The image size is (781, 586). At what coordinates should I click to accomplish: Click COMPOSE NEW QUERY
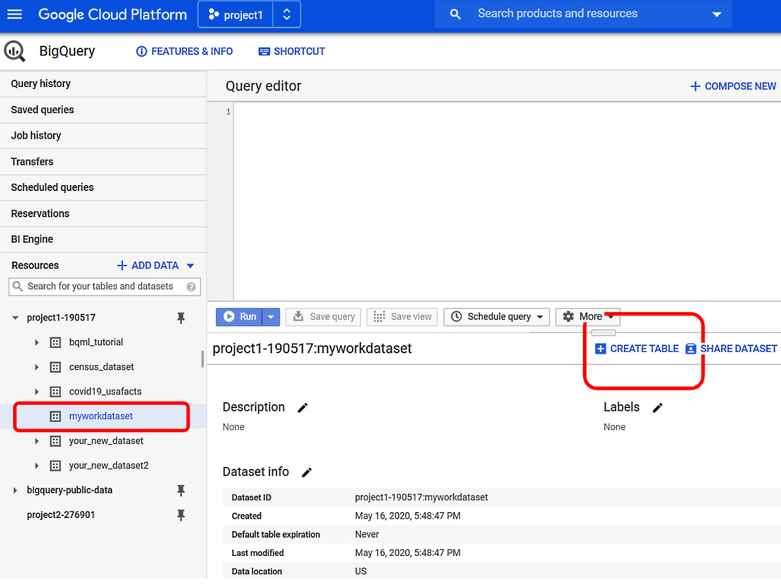733,86
